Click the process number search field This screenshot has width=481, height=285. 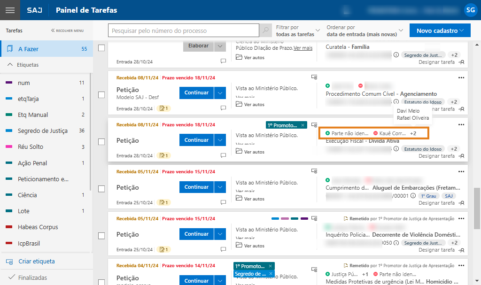(184, 31)
